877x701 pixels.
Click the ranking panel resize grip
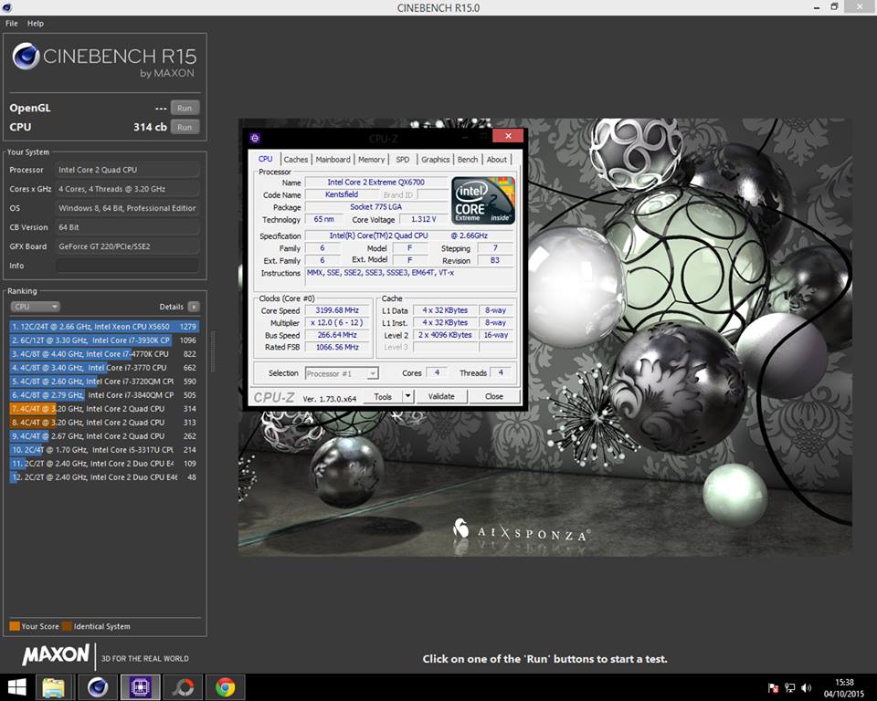tap(212, 351)
